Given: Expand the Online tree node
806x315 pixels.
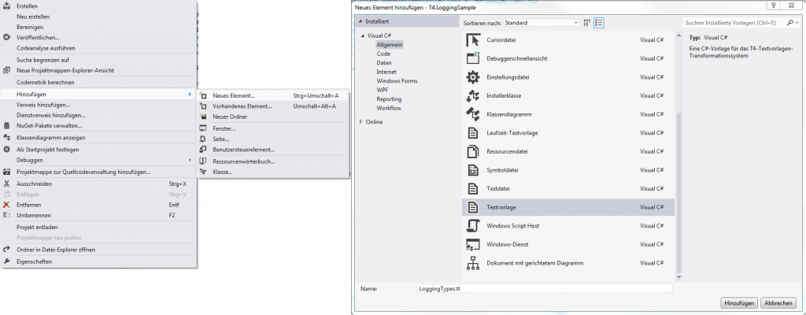Looking at the screenshot, I should pyautogui.click(x=361, y=122).
